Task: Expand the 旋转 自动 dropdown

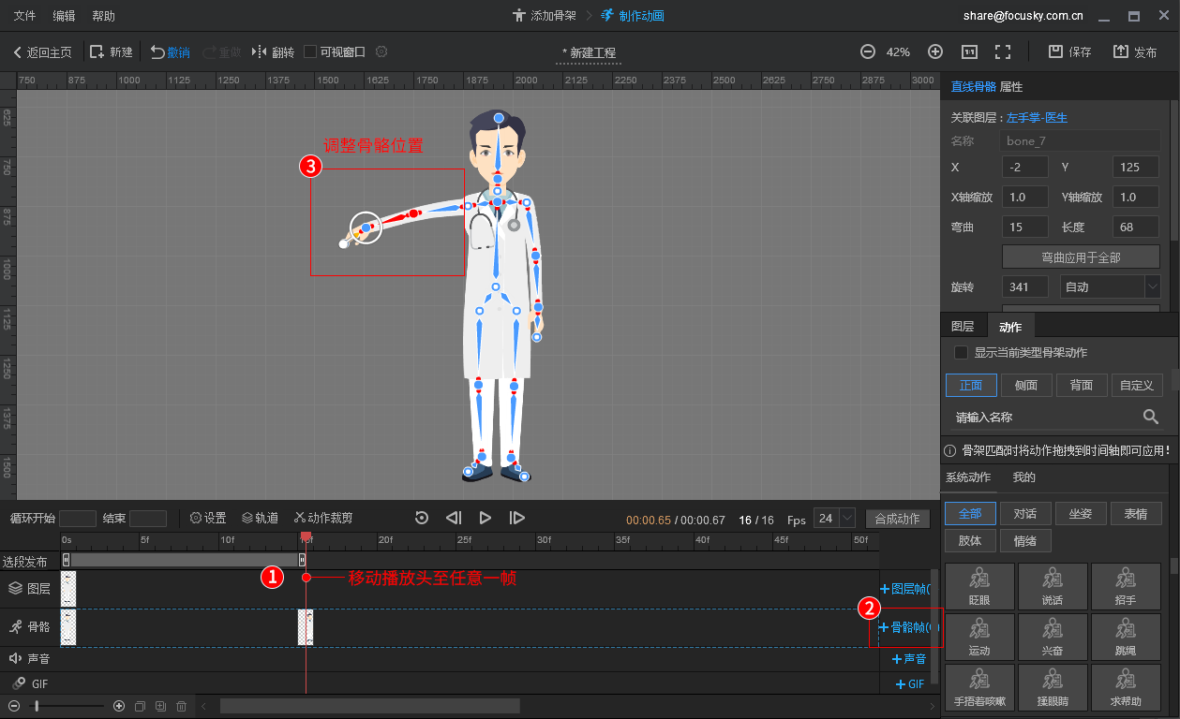Action: pos(1152,286)
